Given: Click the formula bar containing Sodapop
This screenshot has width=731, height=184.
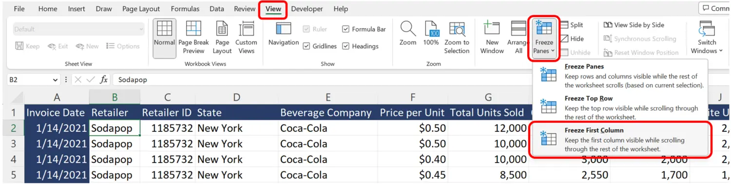Looking at the screenshot, I should 421,79.
